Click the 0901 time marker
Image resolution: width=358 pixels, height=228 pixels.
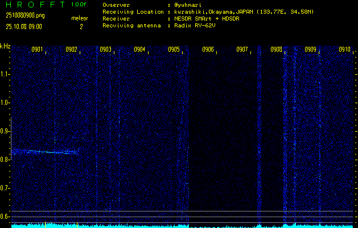(x=38, y=50)
